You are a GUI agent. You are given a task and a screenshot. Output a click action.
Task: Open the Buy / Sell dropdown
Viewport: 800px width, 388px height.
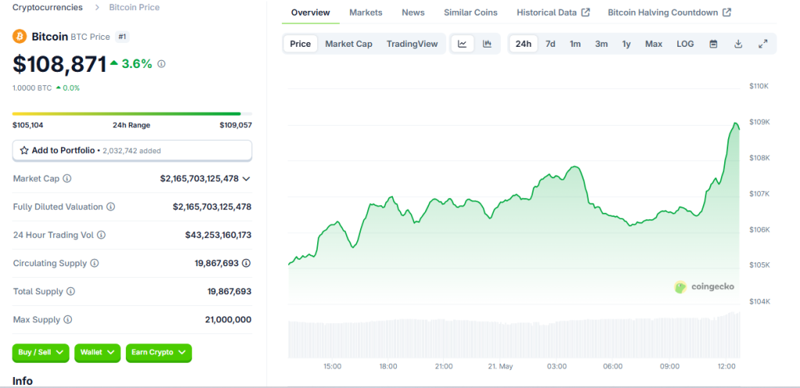[41, 353]
